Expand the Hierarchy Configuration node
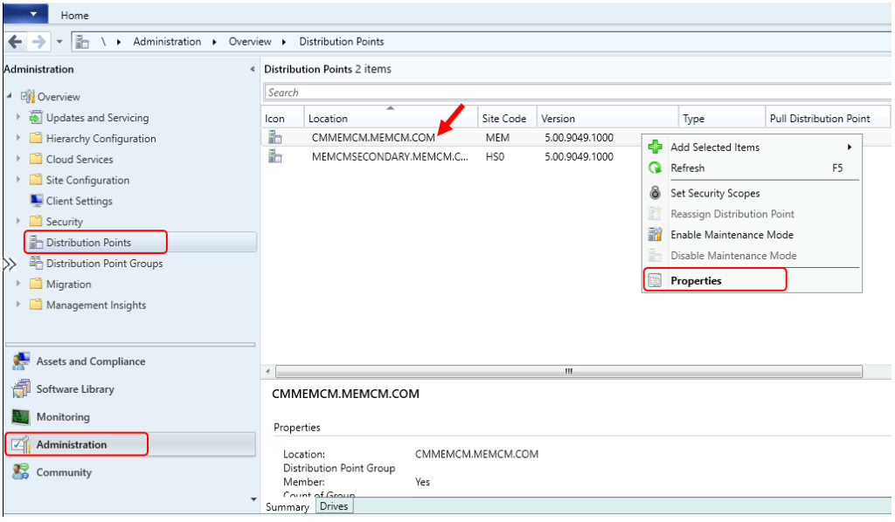The height and width of the screenshot is (522, 895). (x=17, y=138)
